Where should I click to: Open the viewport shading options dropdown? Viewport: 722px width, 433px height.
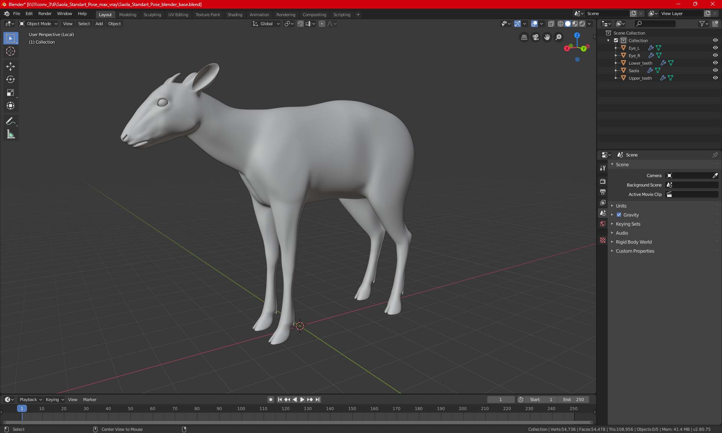[589, 24]
